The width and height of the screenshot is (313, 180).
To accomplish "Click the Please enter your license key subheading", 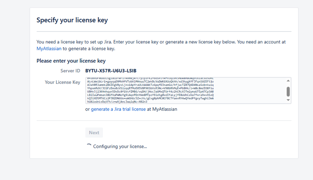I will pos(71,61).
